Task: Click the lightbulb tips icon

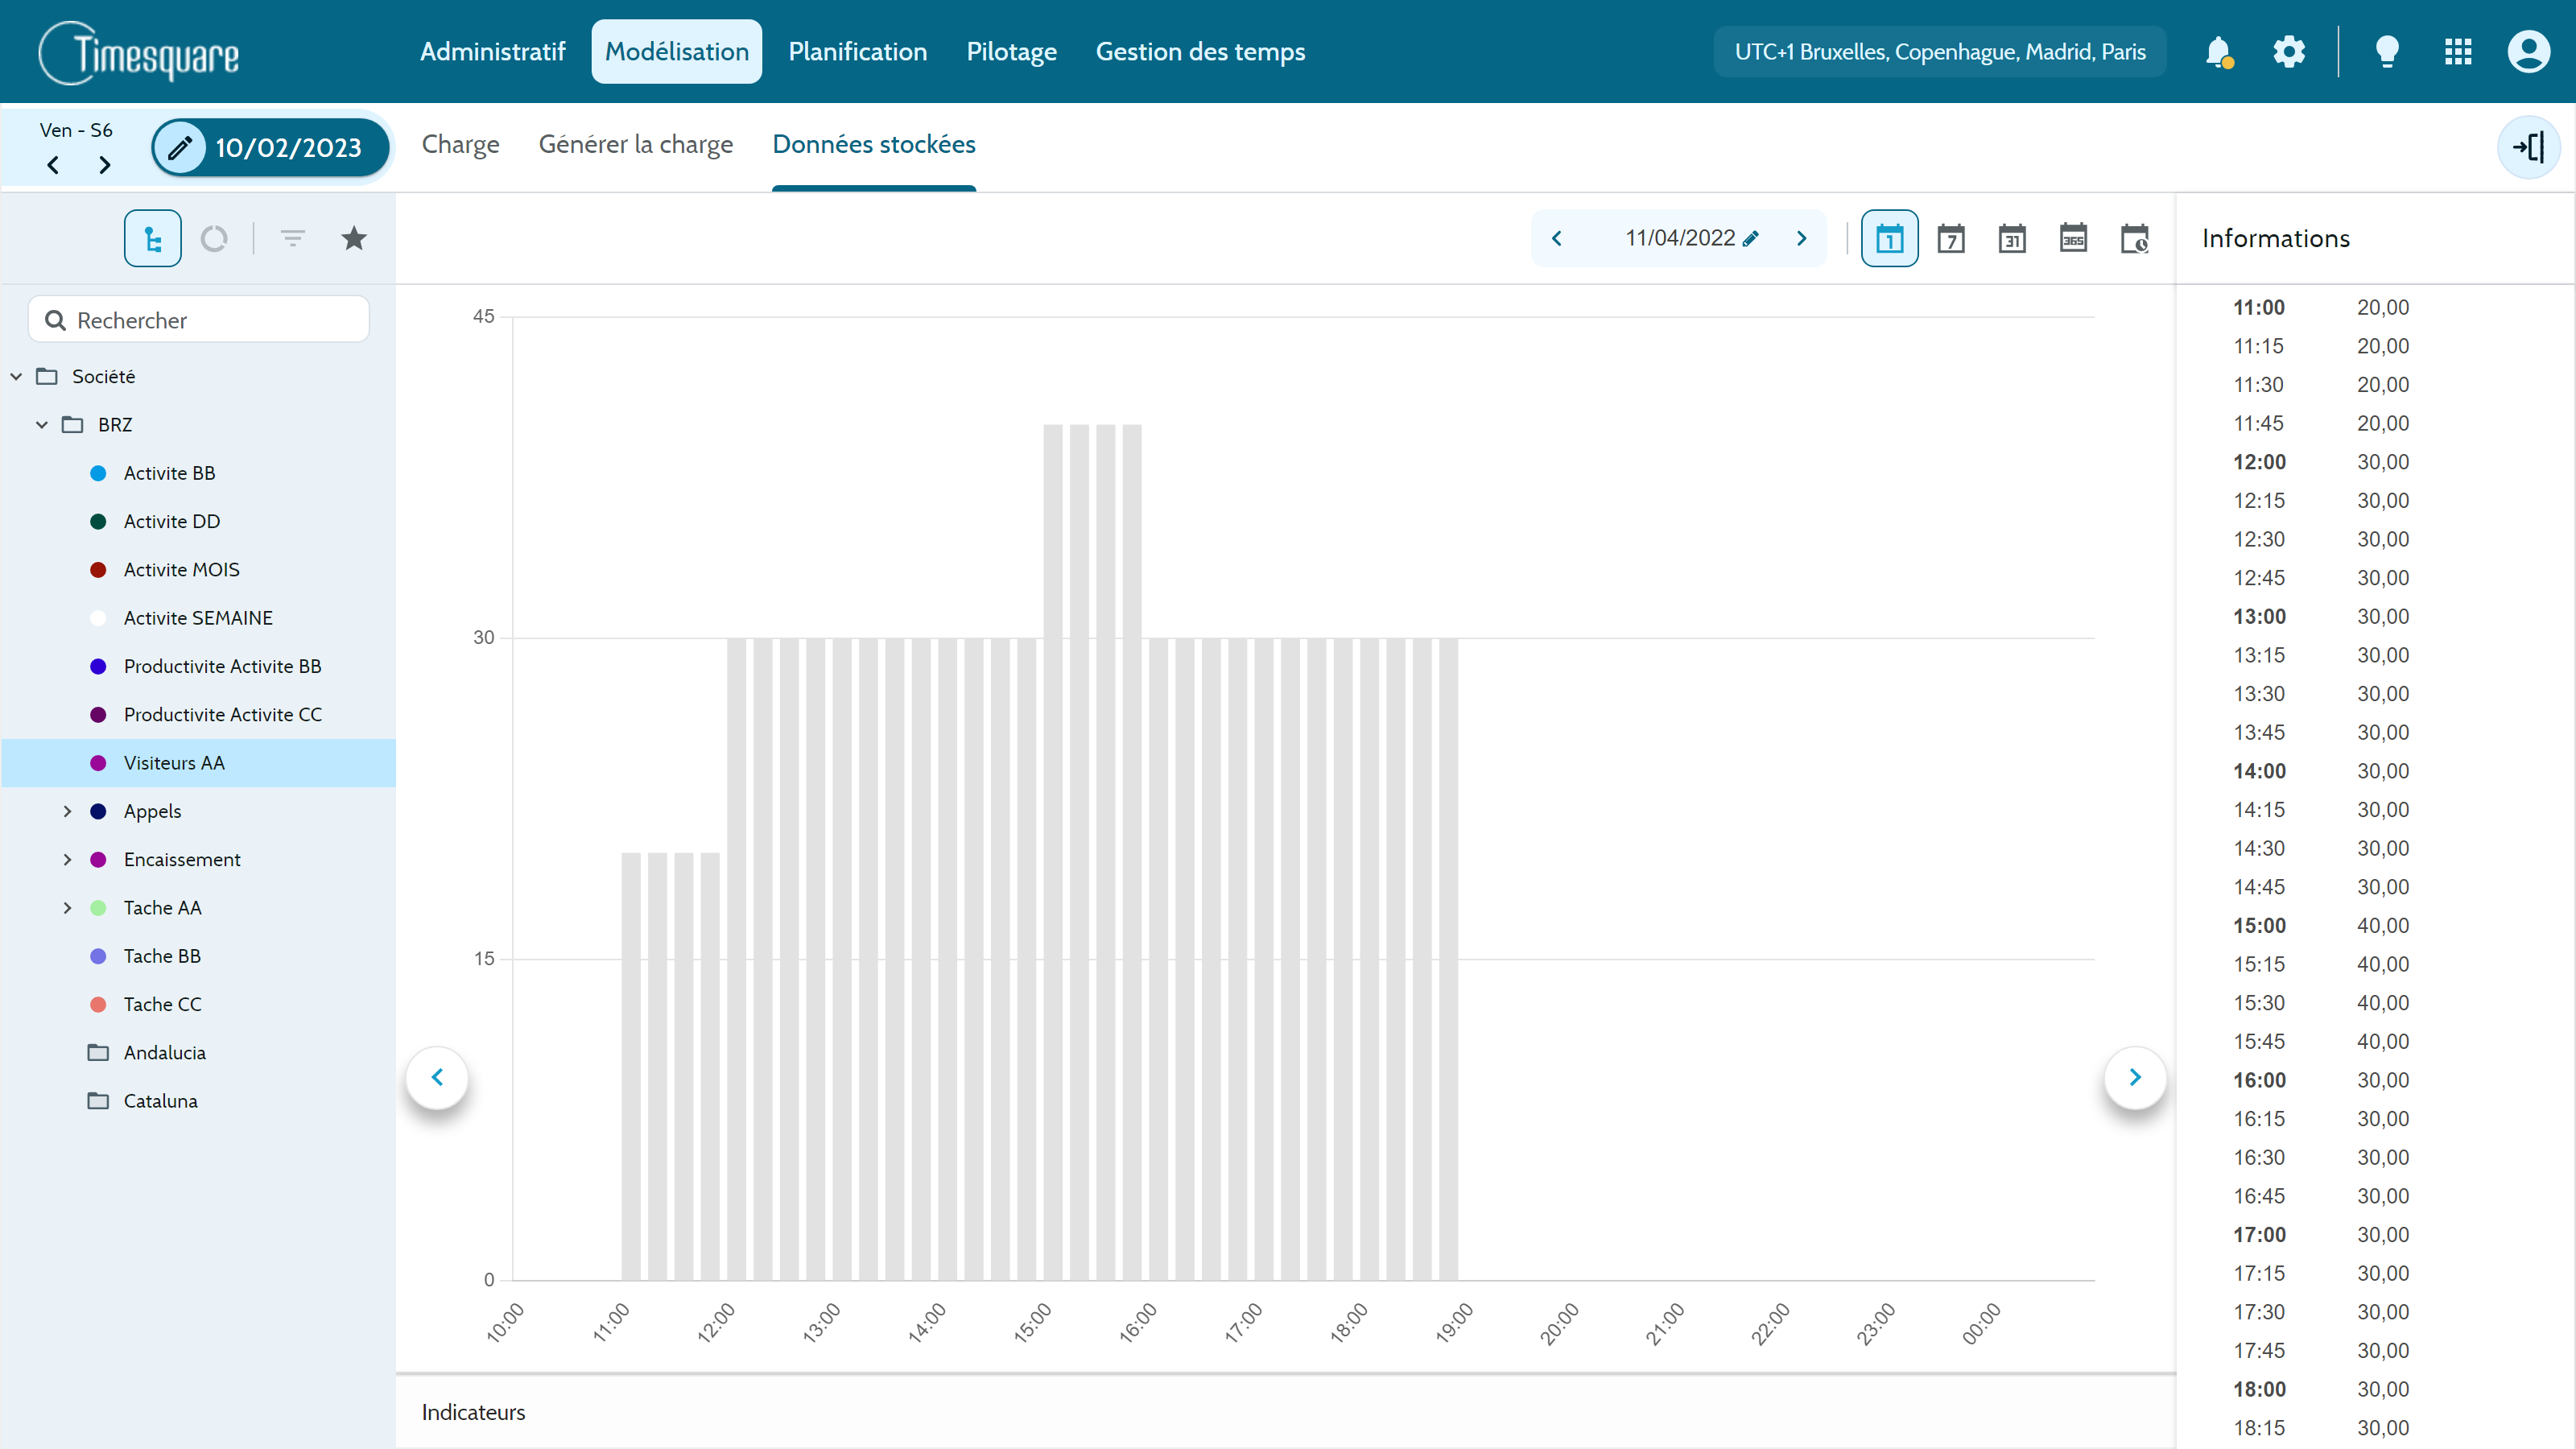Action: click(2387, 52)
